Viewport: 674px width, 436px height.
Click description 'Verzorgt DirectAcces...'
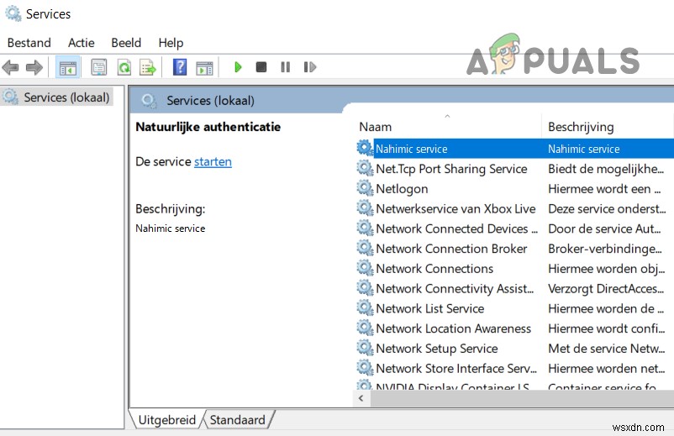click(x=606, y=289)
